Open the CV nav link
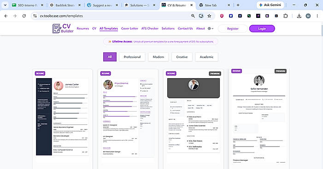This screenshot has width=323, height=169. pyautogui.click(x=94, y=28)
